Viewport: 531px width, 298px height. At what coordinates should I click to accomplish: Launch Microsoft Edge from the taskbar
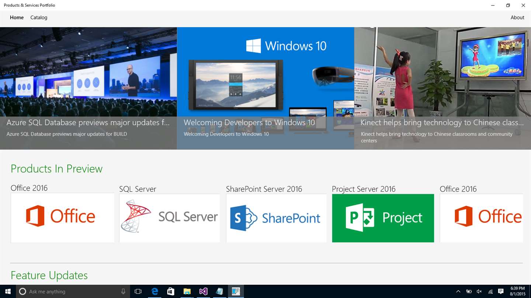[x=155, y=291]
